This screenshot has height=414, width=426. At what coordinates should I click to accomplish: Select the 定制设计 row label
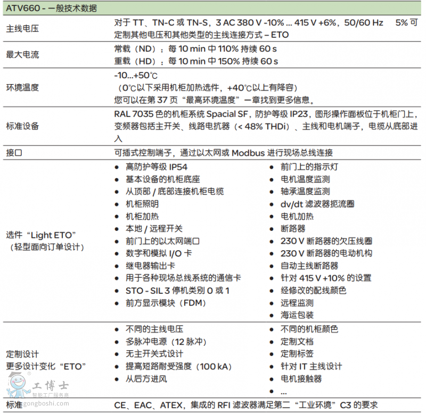[22, 354]
